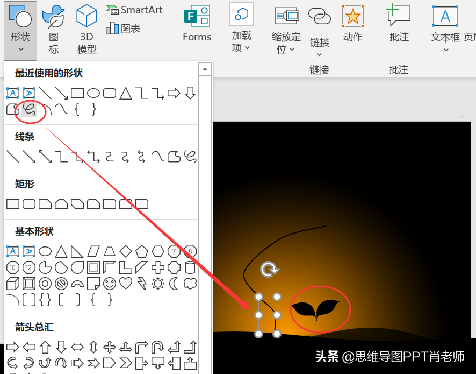Select the moon shape
Viewport: 476px width, 374px height.
click(174, 284)
